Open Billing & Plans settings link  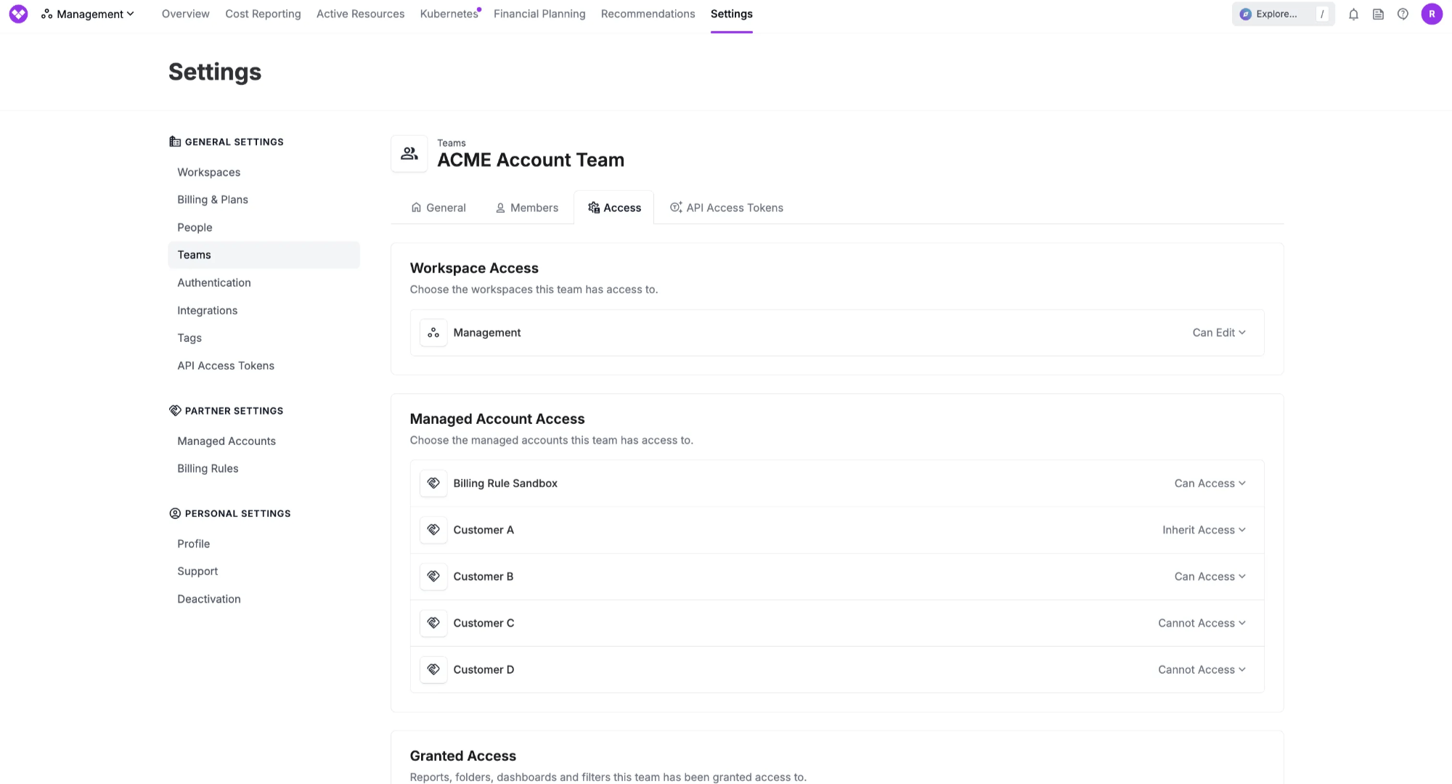[x=213, y=200]
